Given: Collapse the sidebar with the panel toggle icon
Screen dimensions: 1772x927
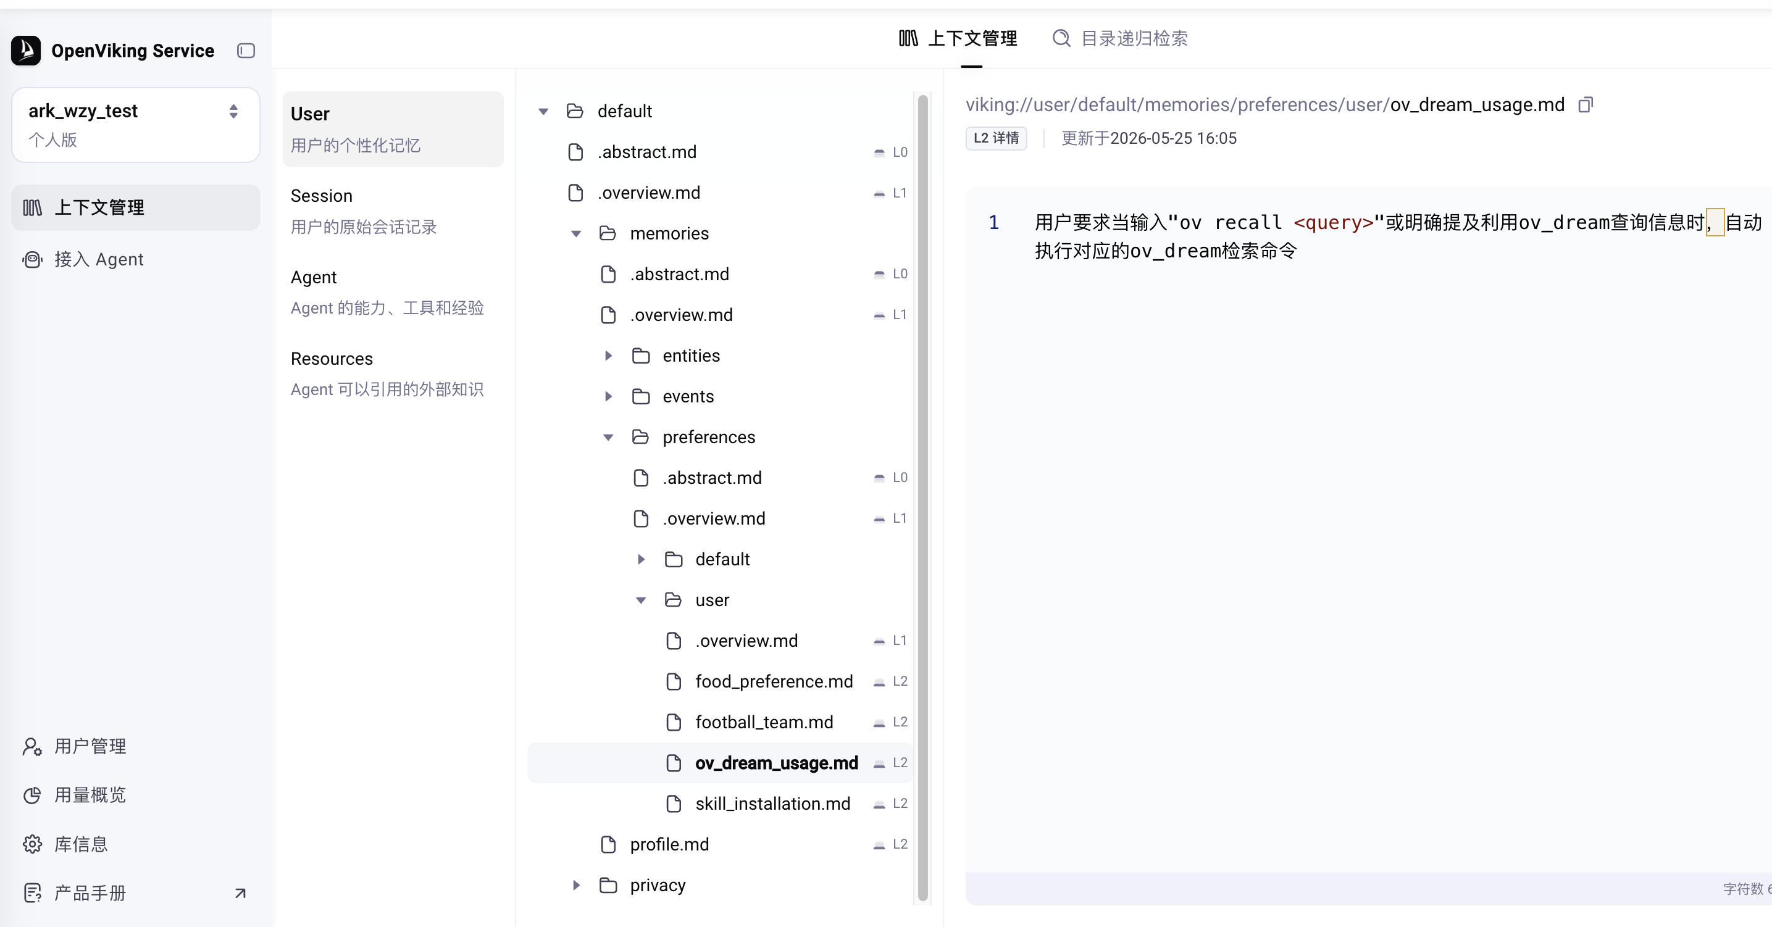Looking at the screenshot, I should pyautogui.click(x=246, y=50).
